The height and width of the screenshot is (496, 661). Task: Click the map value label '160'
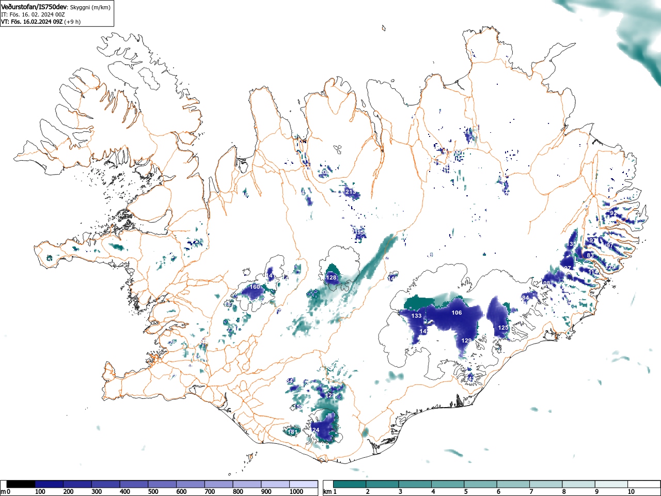pos(255,287)
